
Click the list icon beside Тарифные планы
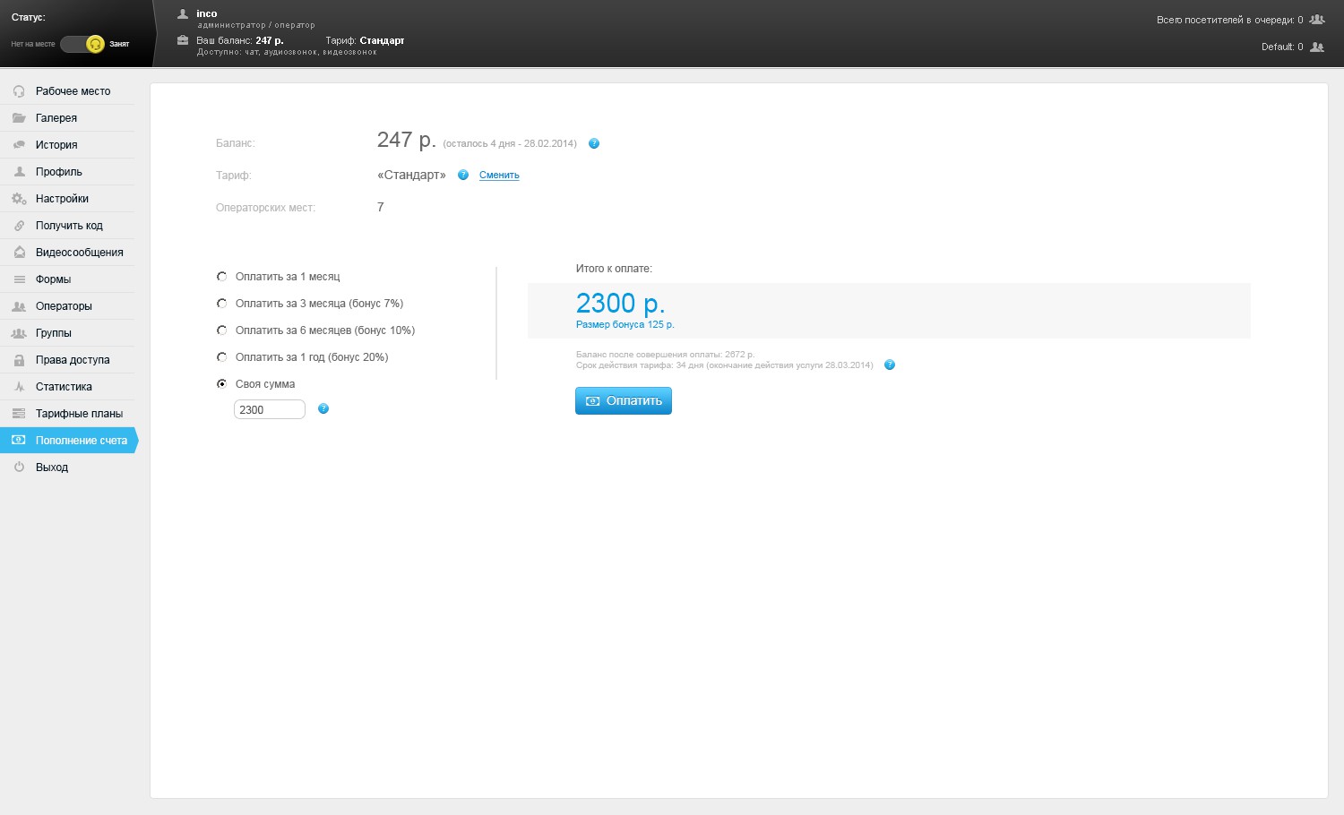pos(19,414)
